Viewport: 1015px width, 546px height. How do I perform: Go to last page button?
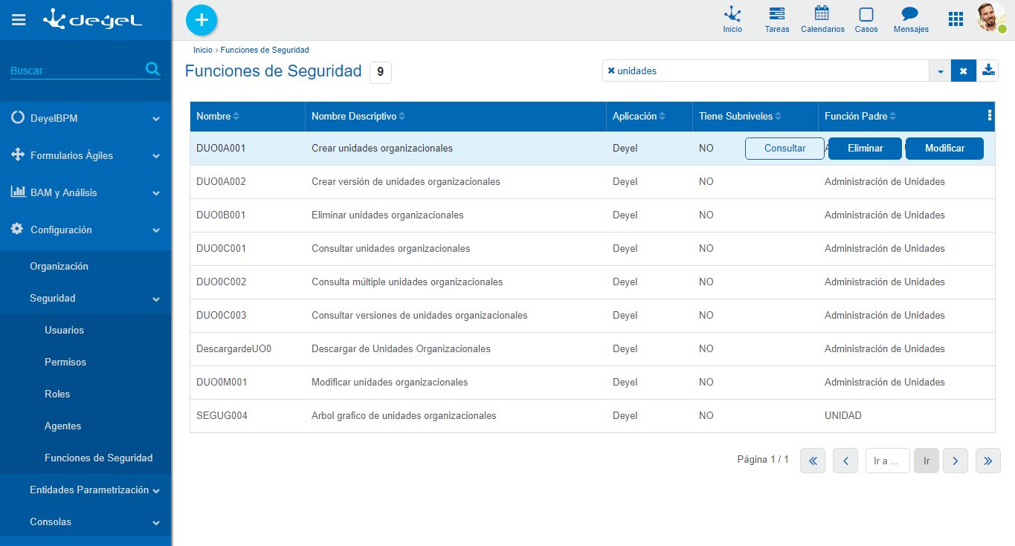click(988, 461)
